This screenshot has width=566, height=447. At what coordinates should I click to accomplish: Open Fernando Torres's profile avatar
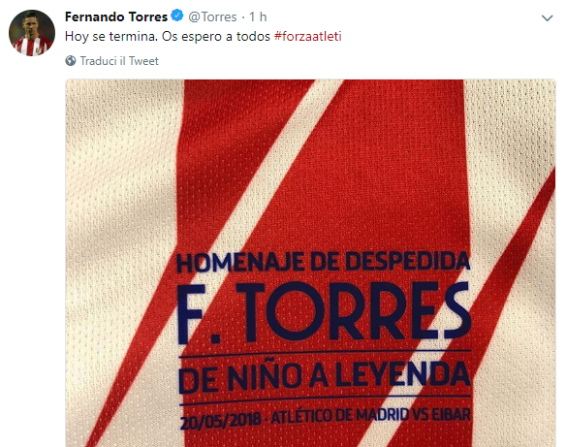pos(32,33)
